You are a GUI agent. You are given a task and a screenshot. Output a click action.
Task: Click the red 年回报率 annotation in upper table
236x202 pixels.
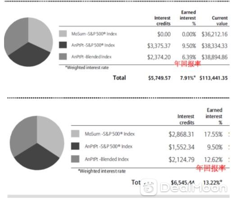pyautogui.click(x=187, y=63)
